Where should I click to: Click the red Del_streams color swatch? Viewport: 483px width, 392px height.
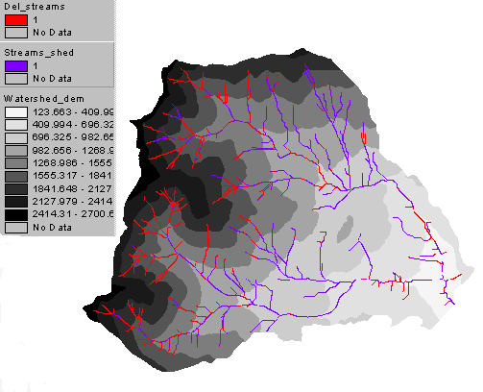pyautogui.click(x=16, y=20)
